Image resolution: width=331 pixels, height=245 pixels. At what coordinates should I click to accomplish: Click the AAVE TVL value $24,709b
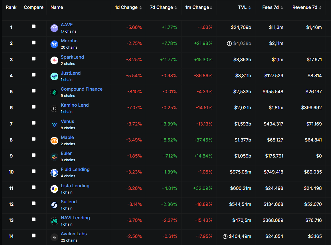[x=241, y=27]
